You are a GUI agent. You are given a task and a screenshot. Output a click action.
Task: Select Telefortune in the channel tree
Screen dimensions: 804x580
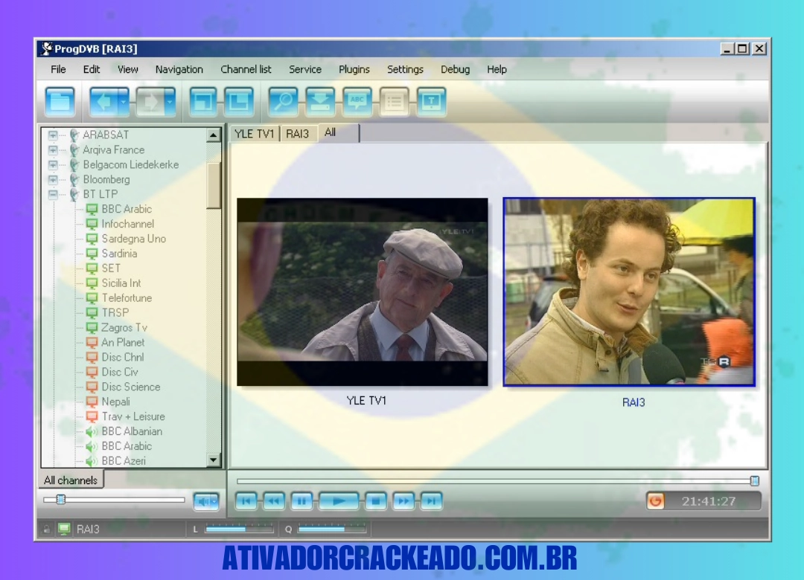[127, 298]
